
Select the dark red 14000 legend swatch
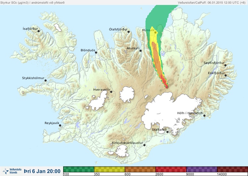232,169
